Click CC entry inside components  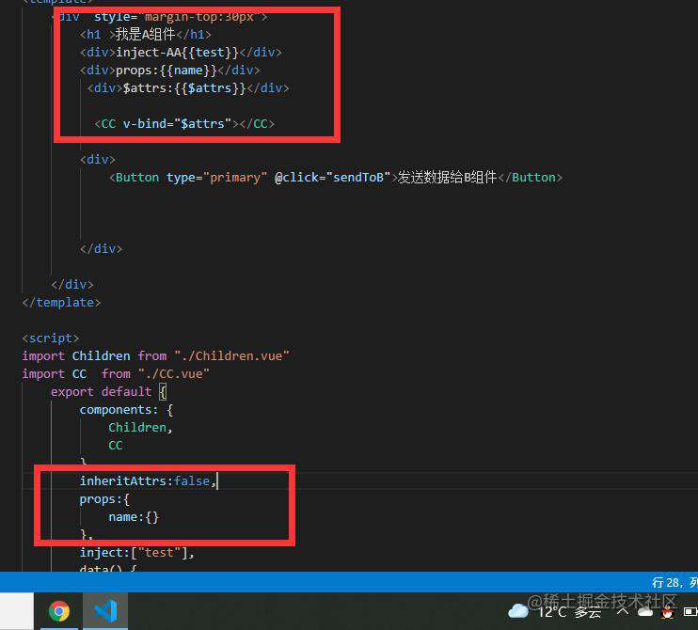116,446
